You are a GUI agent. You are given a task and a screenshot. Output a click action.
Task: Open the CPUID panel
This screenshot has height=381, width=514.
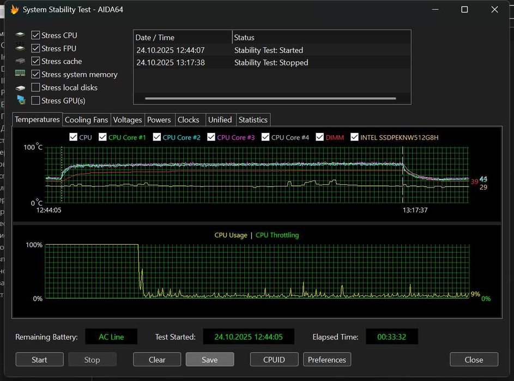pos(274,360)
